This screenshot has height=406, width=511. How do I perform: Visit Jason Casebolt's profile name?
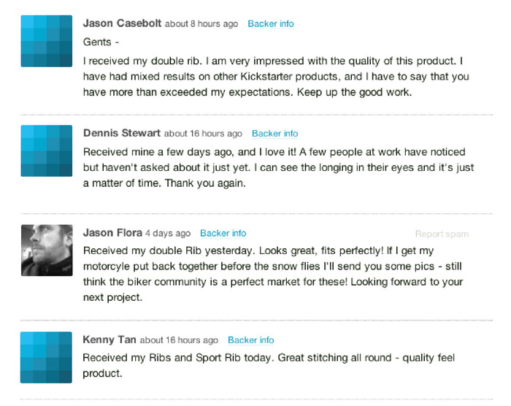click(122, 23)
